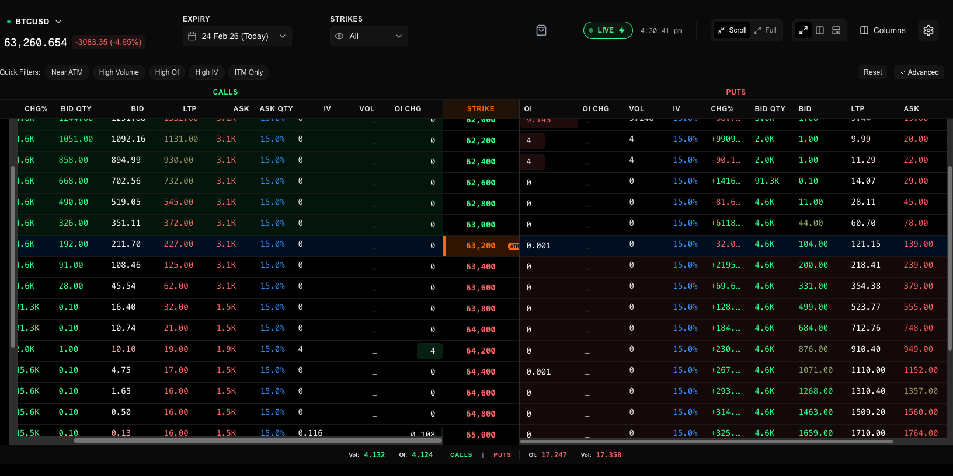Open the Columns configuration
The height and width of the screenshot is (476, 953).
pos(883,30)
